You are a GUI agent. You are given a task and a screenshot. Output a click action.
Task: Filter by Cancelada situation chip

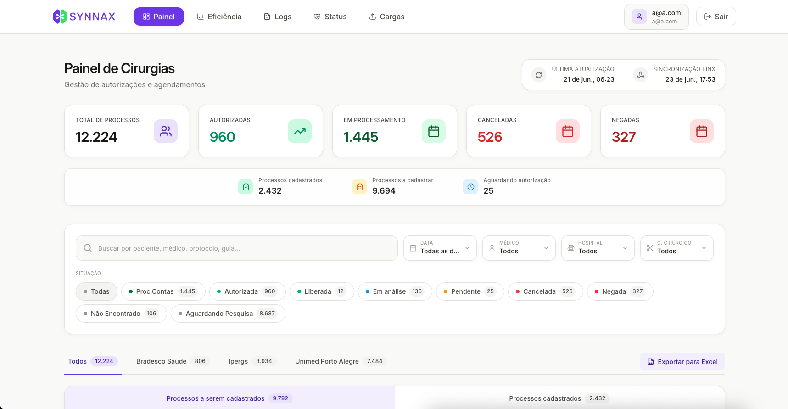(x=546, y=291)
